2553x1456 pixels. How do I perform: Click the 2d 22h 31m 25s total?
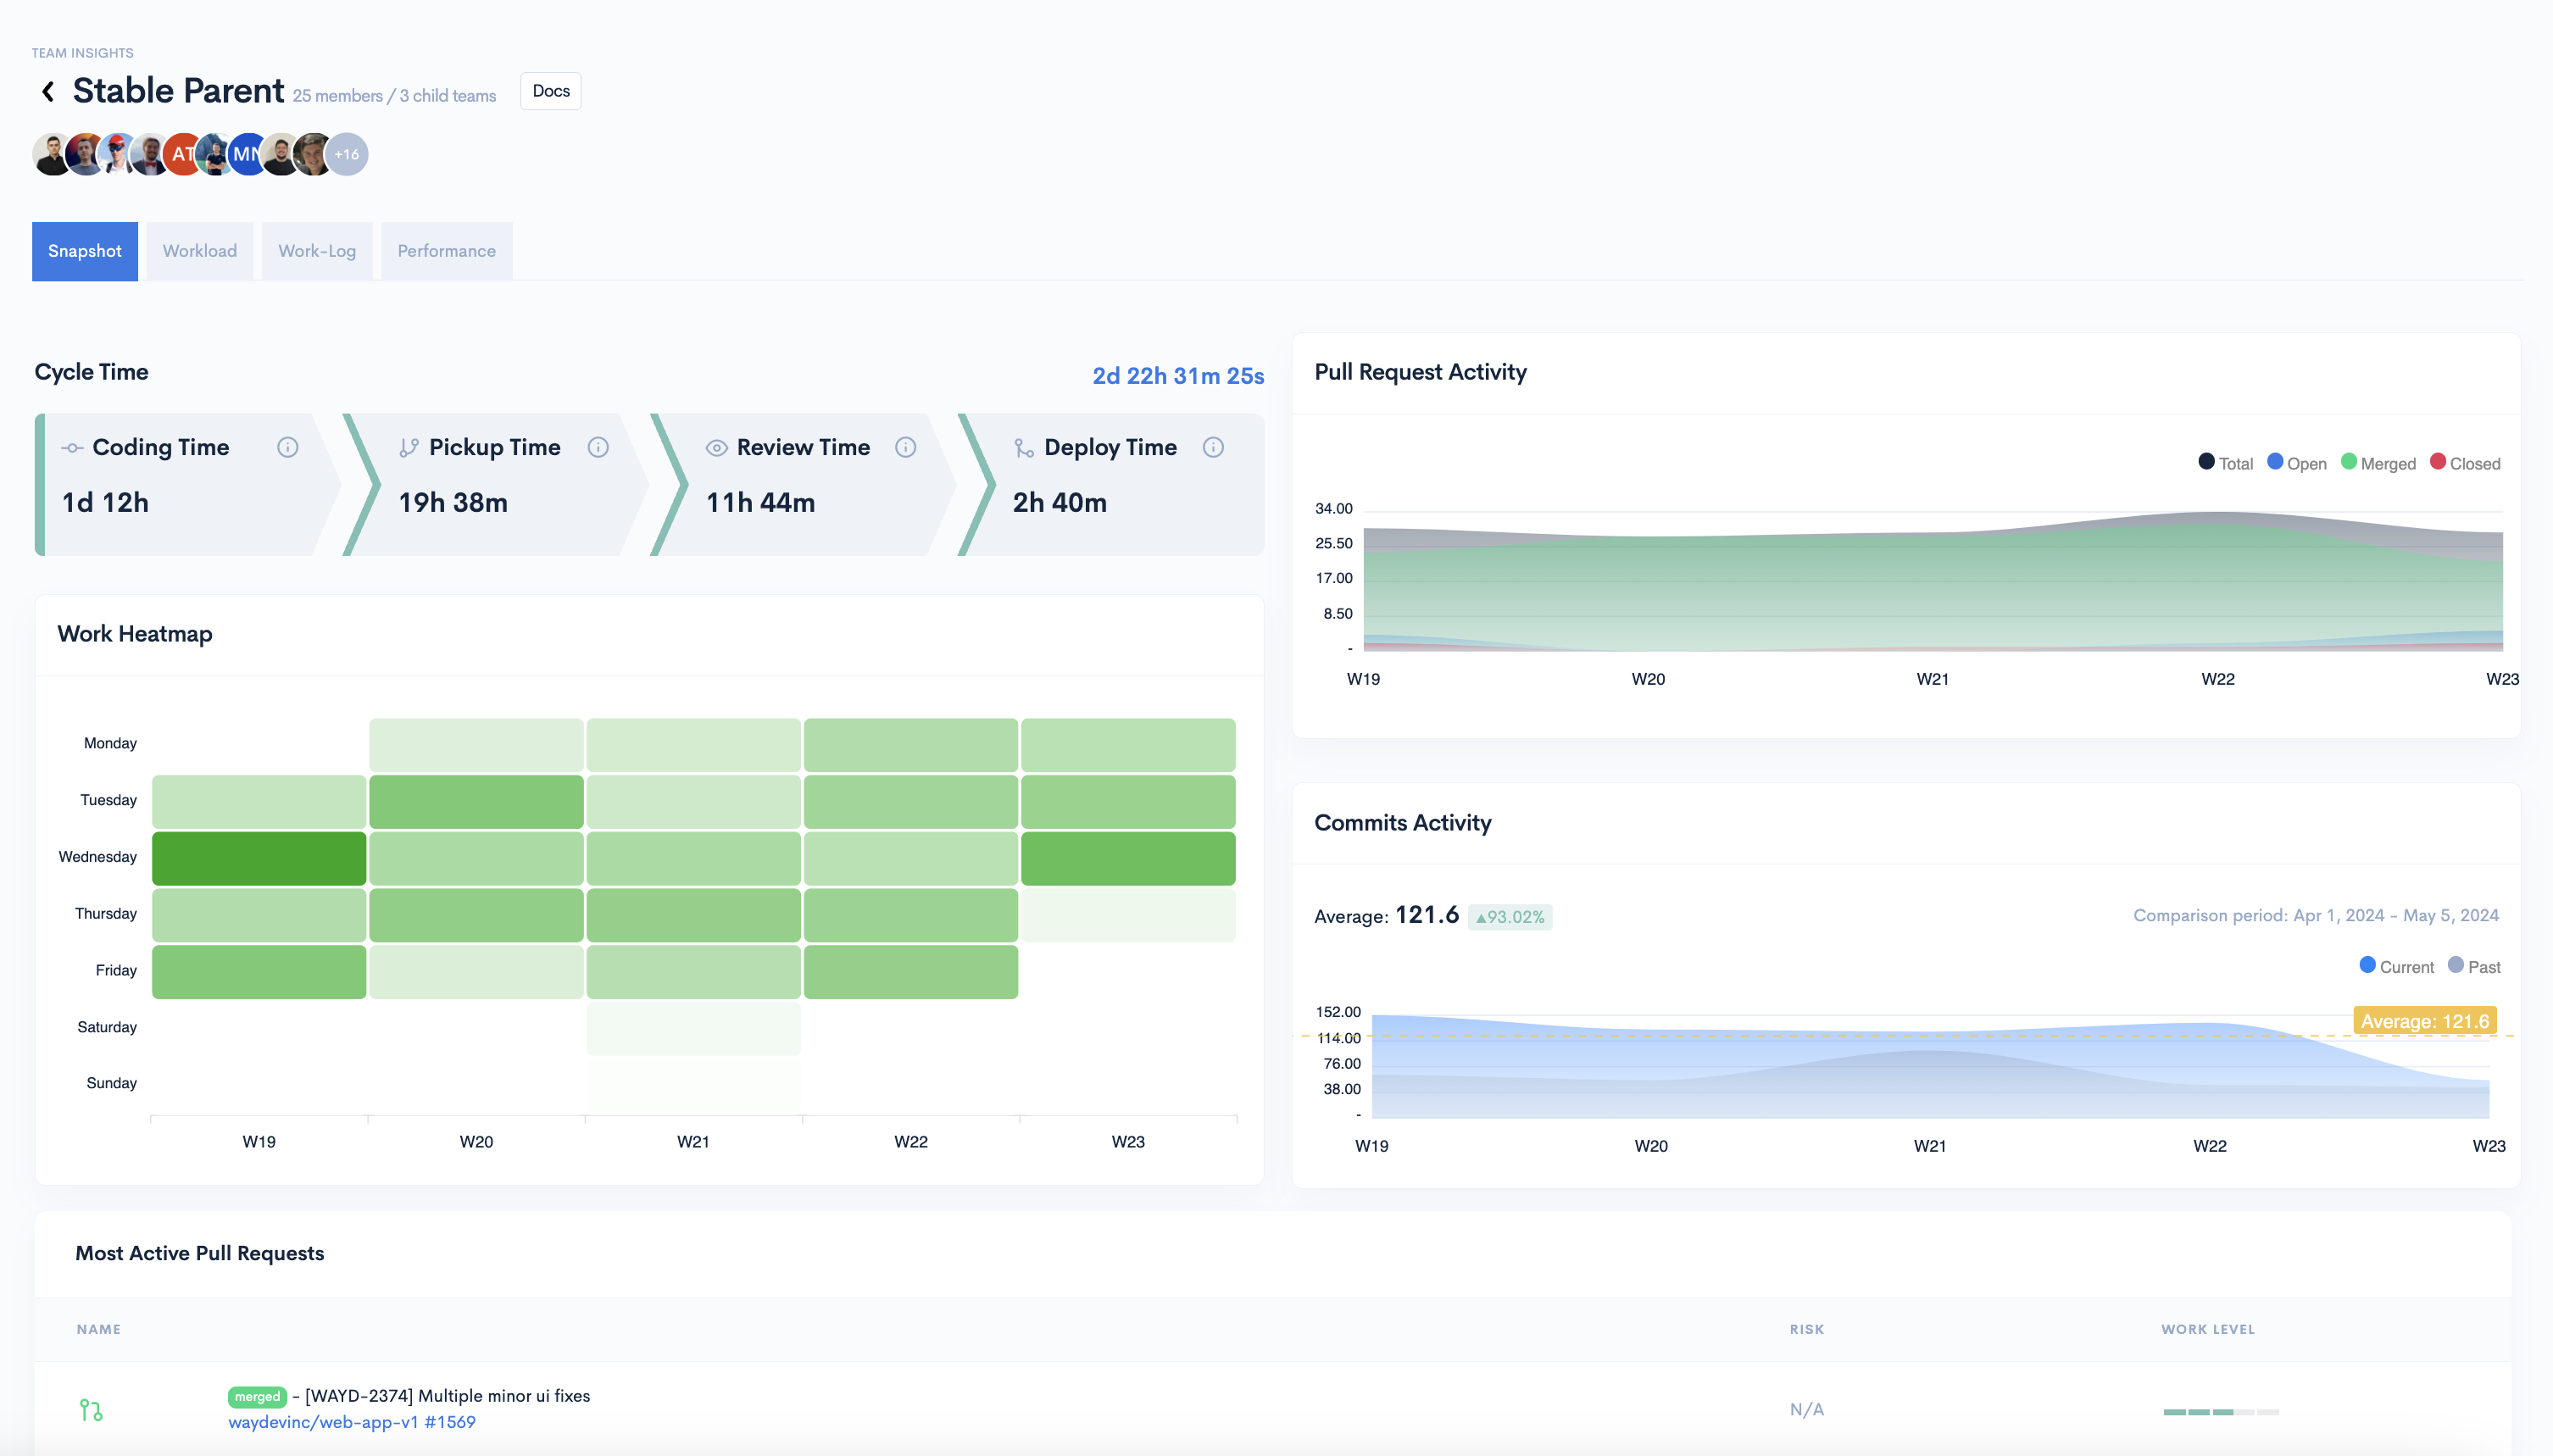tap(1177, 376)
